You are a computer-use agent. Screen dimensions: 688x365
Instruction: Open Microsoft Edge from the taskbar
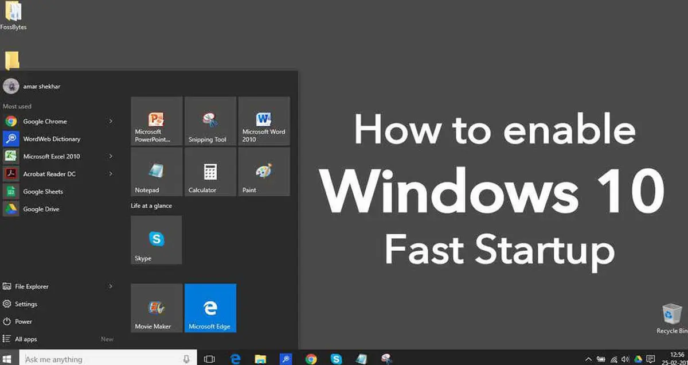236,359
